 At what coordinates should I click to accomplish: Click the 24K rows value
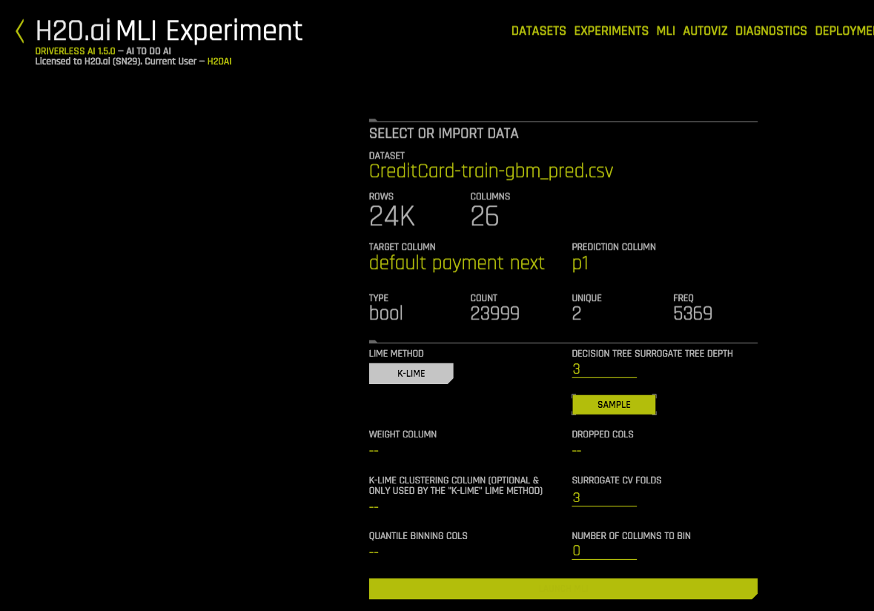(x=392, y=217)
